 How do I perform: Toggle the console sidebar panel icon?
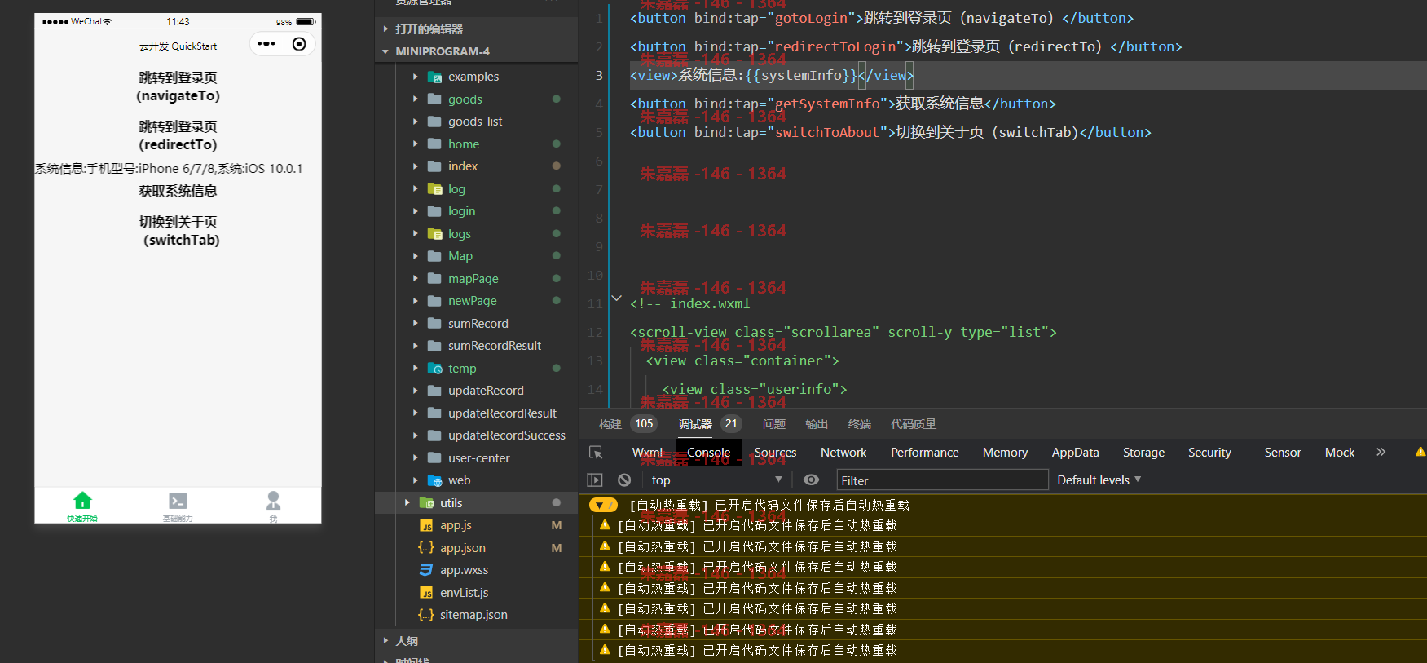[595, 480]
